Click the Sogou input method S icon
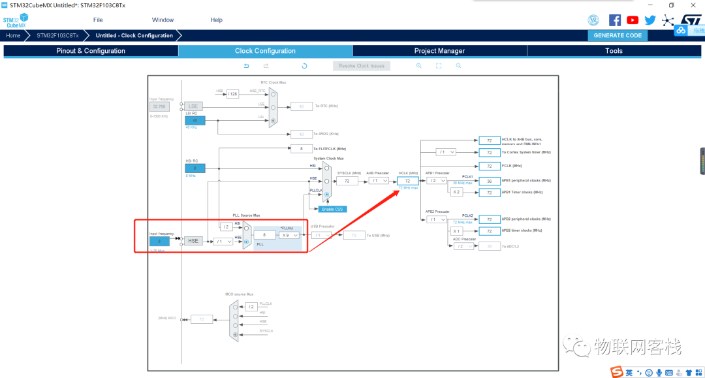This screenshot has width=705, height=378. [x=617, y=371]
